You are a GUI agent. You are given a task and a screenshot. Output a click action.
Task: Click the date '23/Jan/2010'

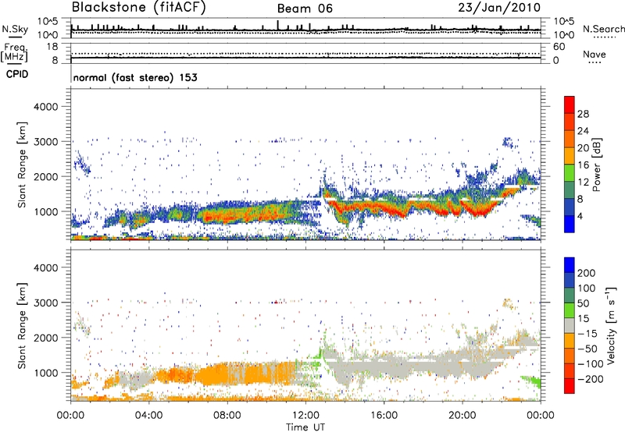(x=499, y=7)
